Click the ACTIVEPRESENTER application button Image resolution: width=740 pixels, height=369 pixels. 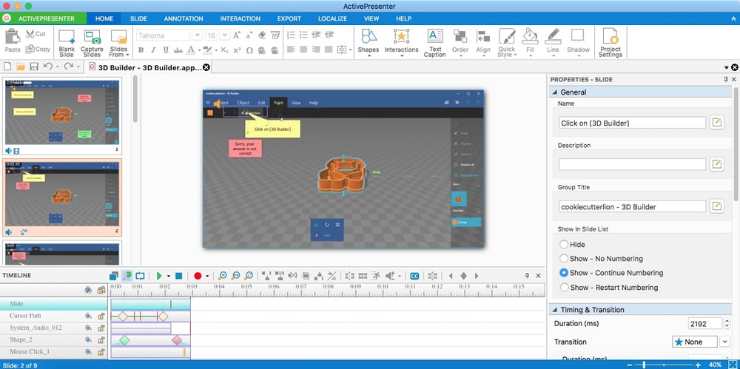pyautogui.click(x=44, y=18)
